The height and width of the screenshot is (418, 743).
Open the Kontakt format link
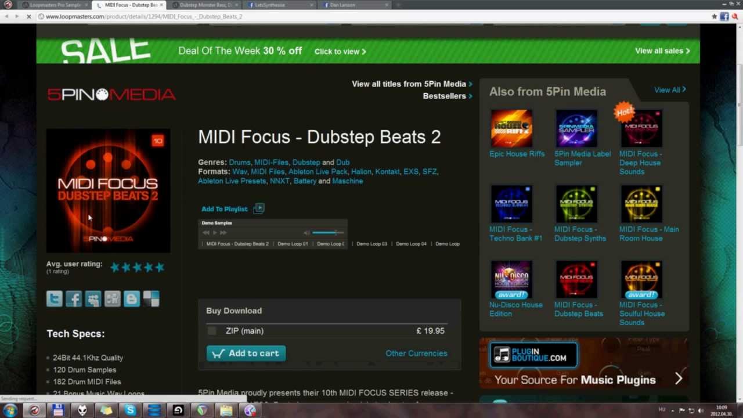pos(388,172)
